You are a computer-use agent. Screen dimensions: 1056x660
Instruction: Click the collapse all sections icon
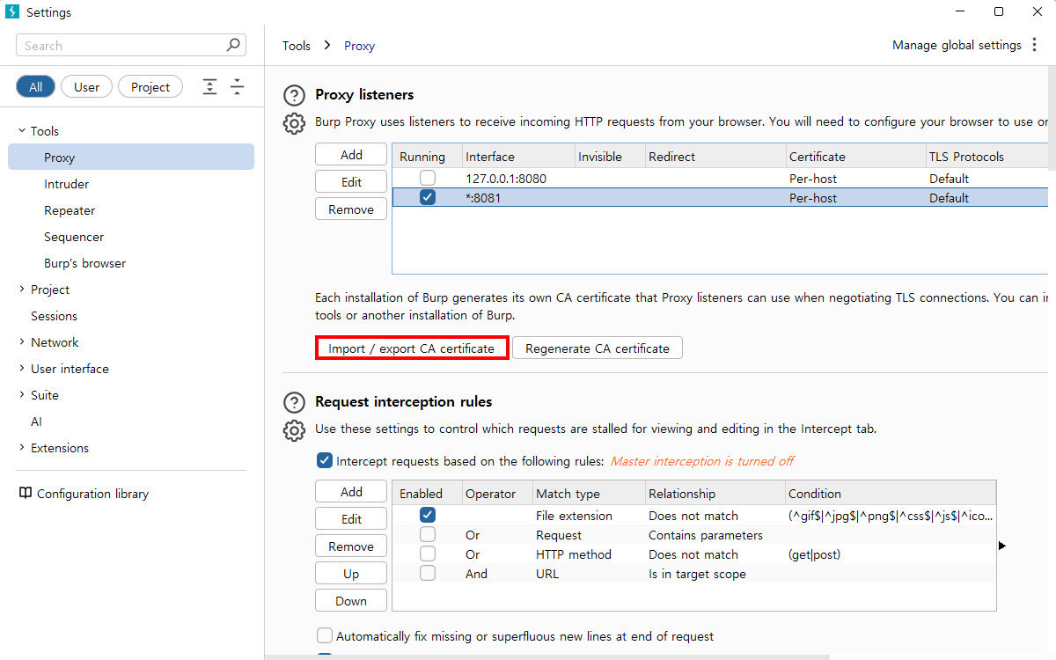coord(237,87)
